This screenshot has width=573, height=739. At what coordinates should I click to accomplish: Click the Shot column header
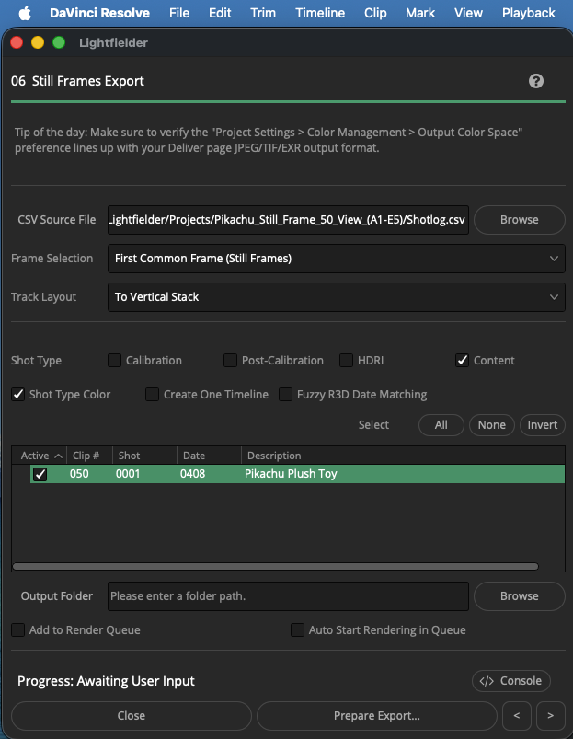[x=144, y=456]
